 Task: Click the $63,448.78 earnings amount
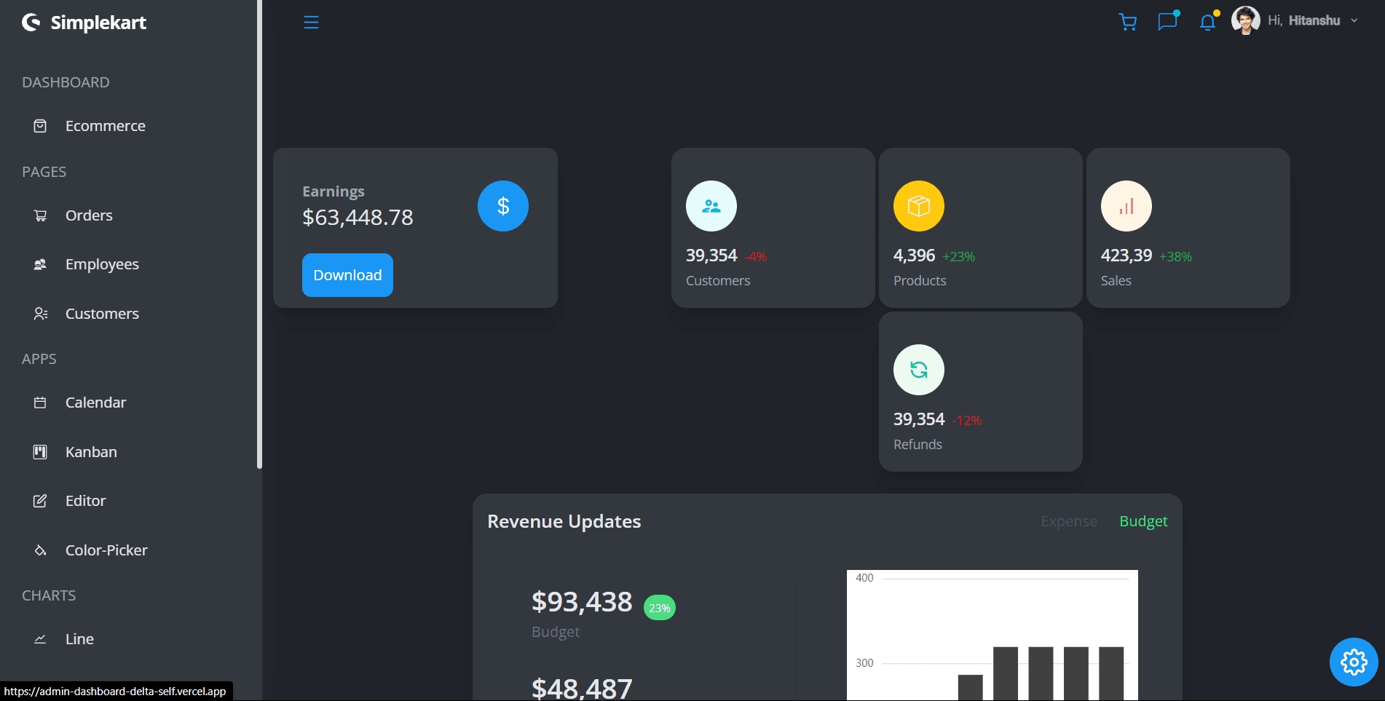(358, 217)
